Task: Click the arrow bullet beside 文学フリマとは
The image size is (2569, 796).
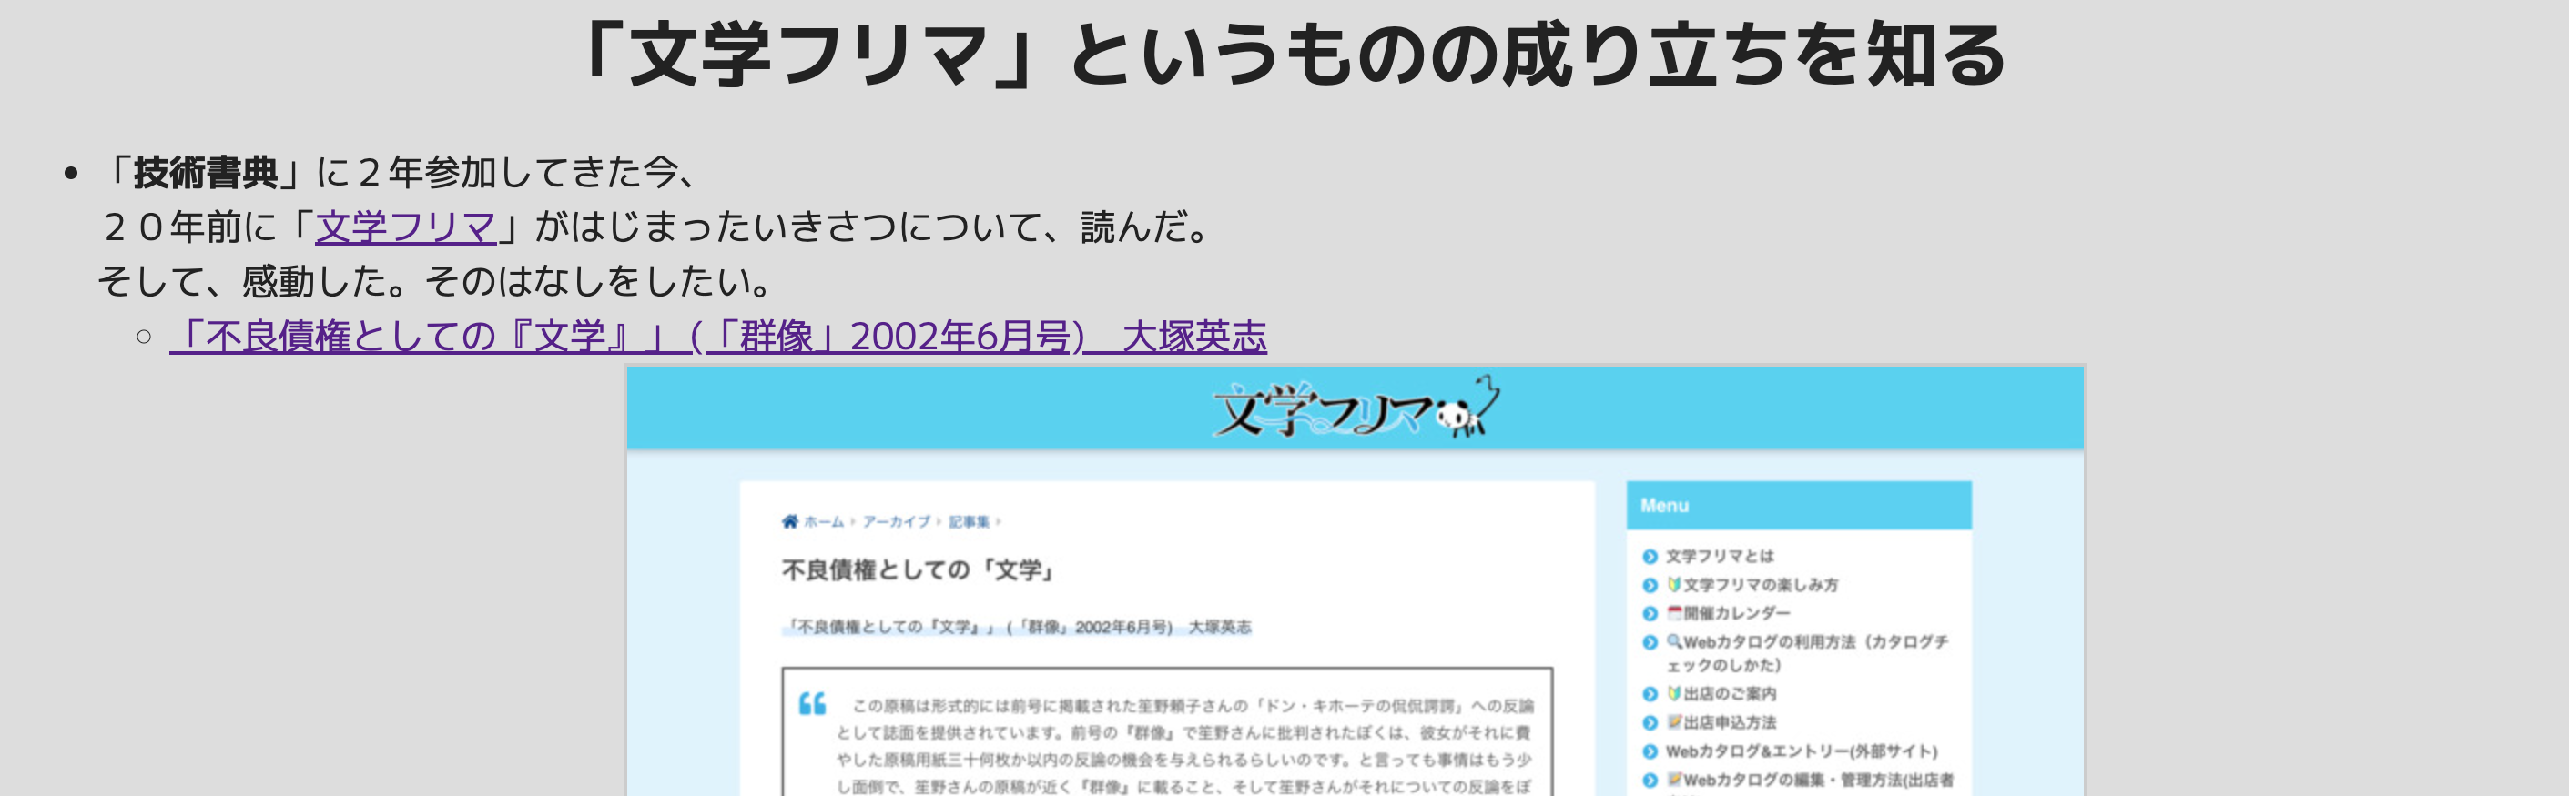Action: pyautogui.click(x=1650, y=557)
